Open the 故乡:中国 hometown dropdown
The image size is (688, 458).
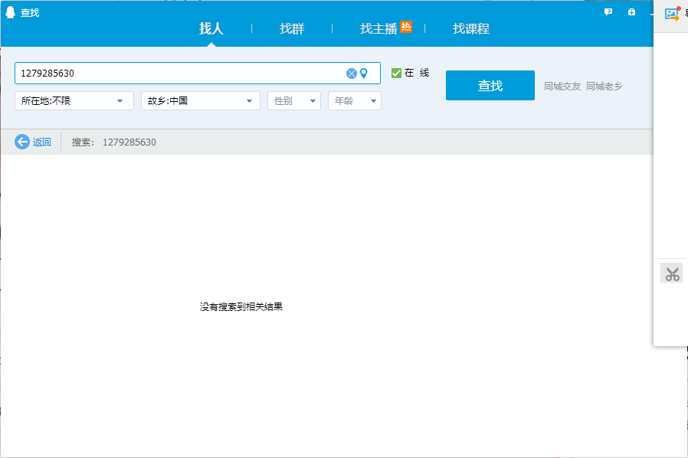coord(200,100)
